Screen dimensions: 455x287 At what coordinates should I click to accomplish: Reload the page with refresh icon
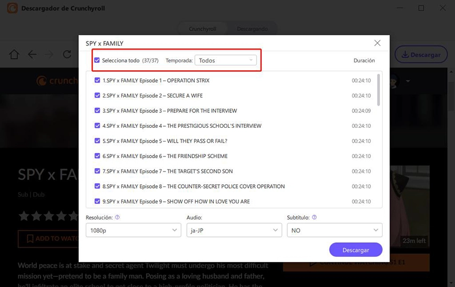coord(67,54)
